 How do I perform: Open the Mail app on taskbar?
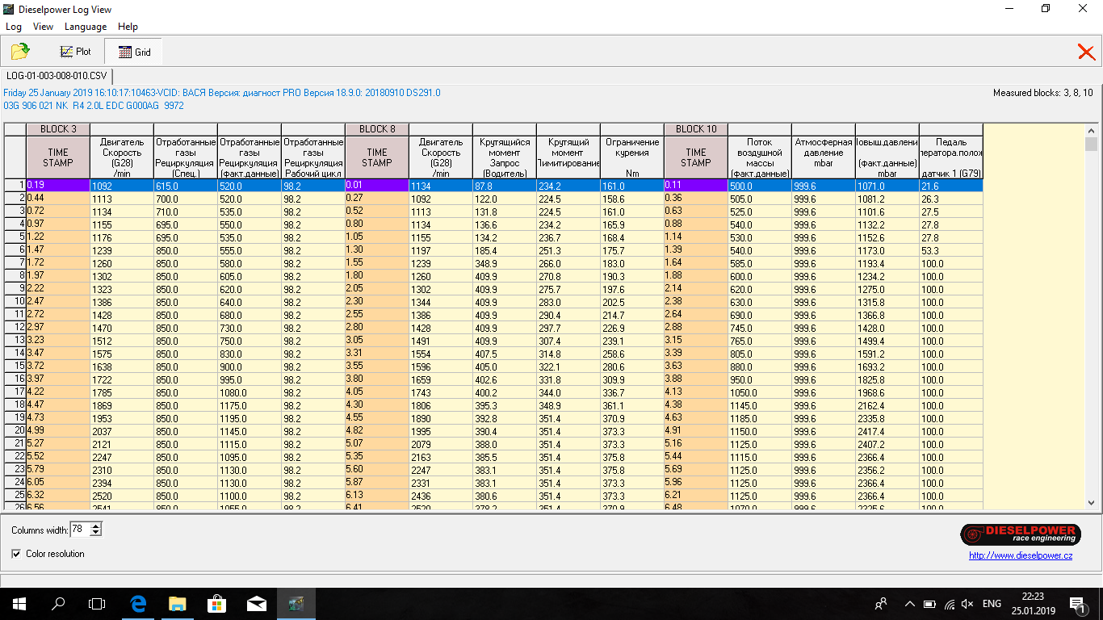257,603
